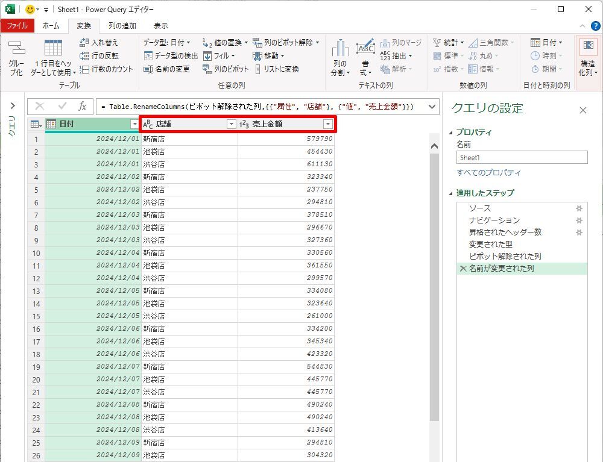Open the ホーム ribbon tab
This screenshot has height=462, width=603.
point(51,26)
